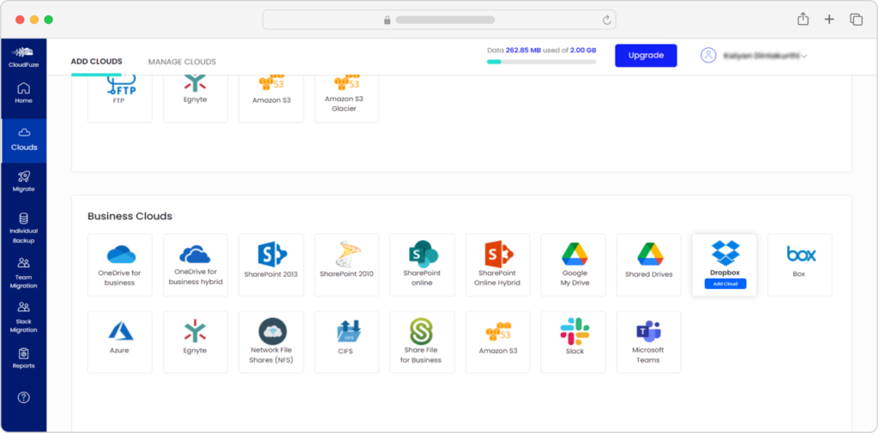Screen dimensions: 878x433
Task: Choose OneDrive for business card
Action: pos(120,265)
